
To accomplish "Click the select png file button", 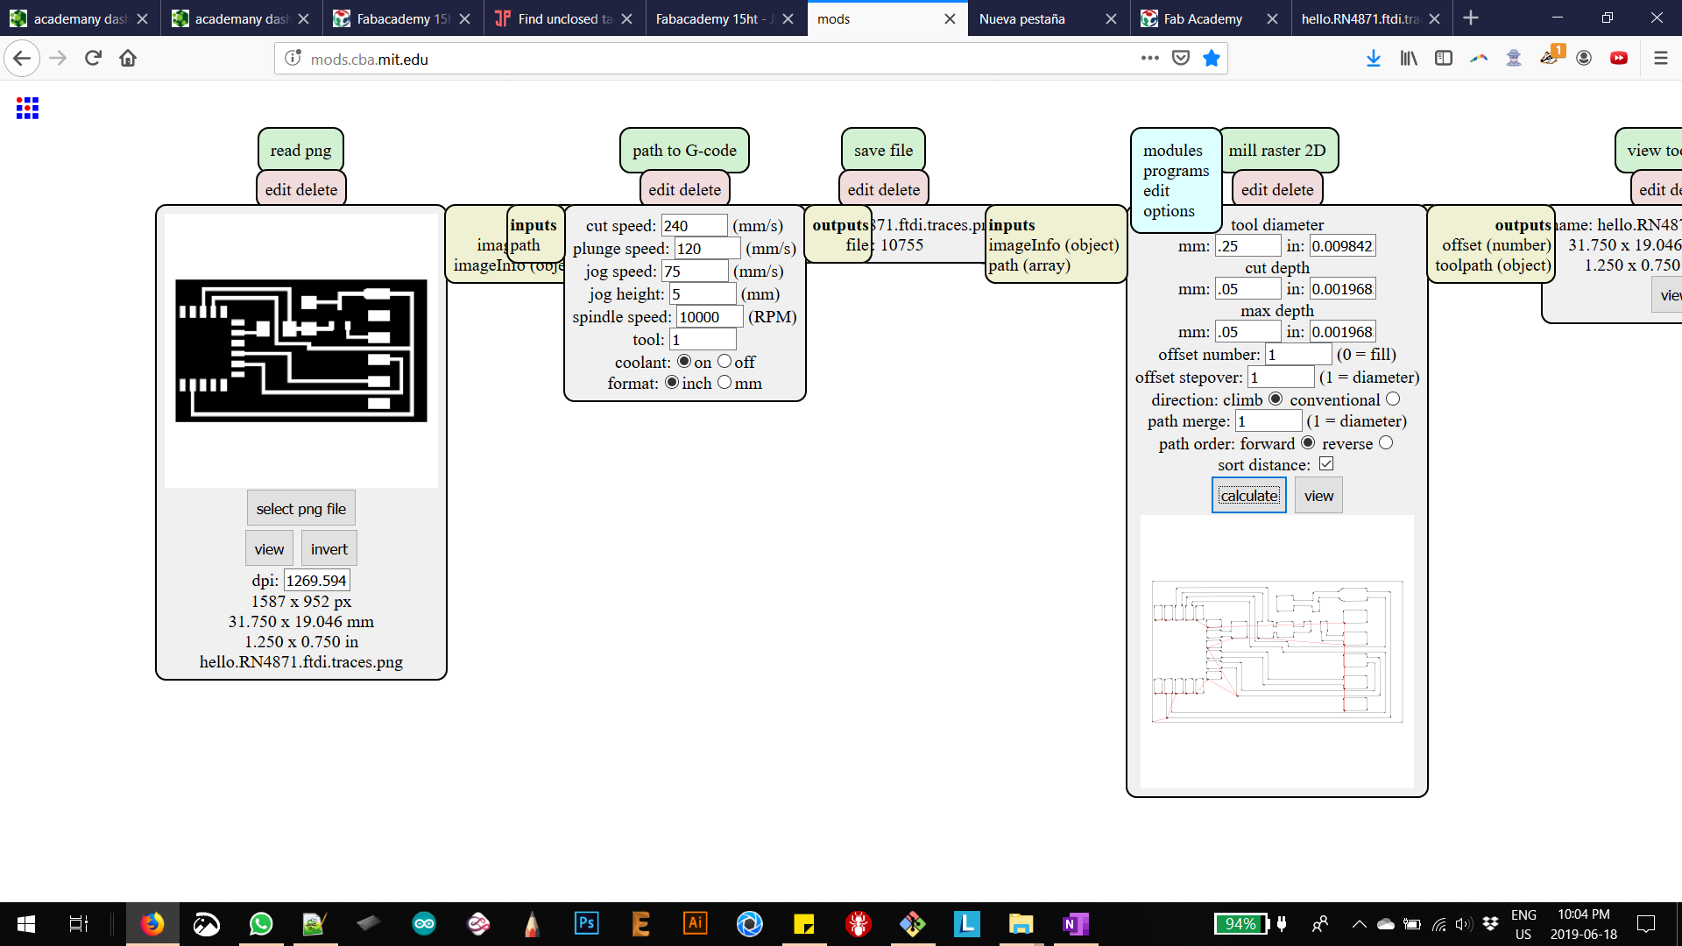I will [x=300, y=509].
